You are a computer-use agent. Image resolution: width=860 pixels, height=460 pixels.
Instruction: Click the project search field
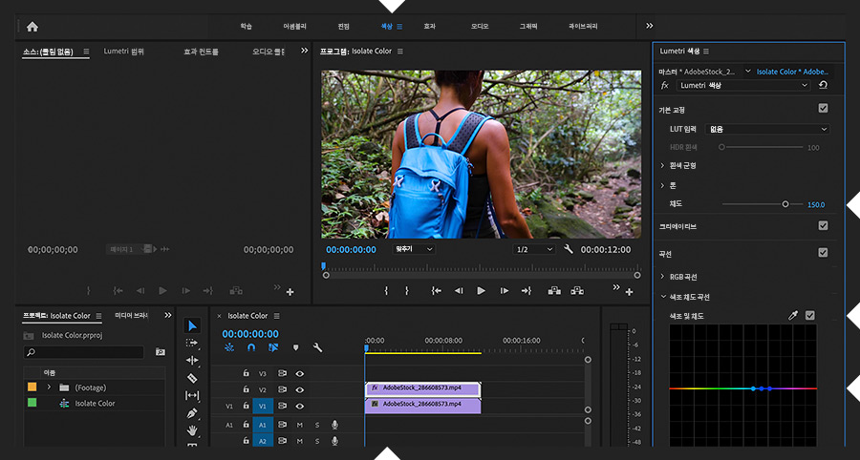tap(84, 352)
